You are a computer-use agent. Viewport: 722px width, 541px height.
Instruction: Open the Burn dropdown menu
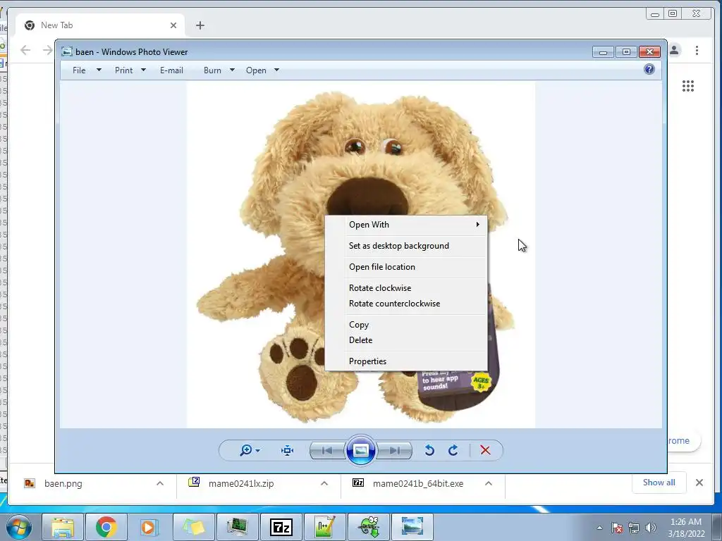[219, 70]
